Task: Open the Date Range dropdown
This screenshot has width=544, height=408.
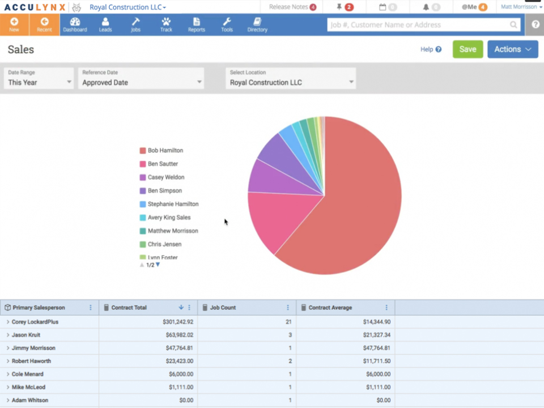Action: 37,82
